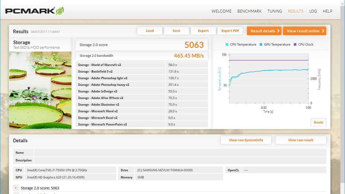Open the Help tab

pos(327,11)
